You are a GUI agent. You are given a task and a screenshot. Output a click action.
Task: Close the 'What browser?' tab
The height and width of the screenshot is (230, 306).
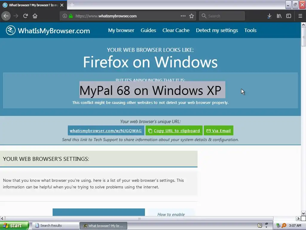62,5
